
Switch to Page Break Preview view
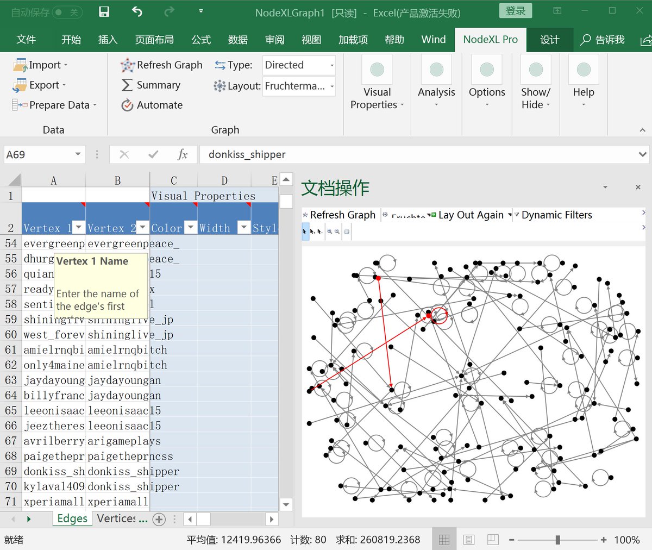(493, 540)
